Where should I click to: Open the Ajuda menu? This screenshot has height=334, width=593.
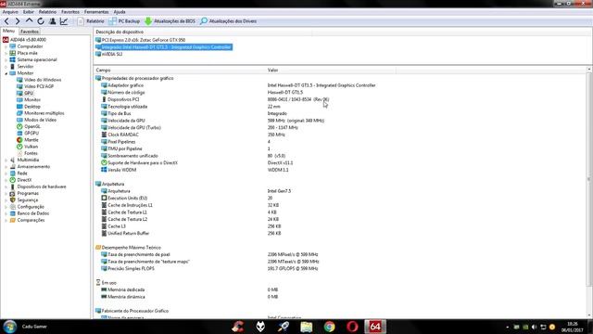coord(120,12)
